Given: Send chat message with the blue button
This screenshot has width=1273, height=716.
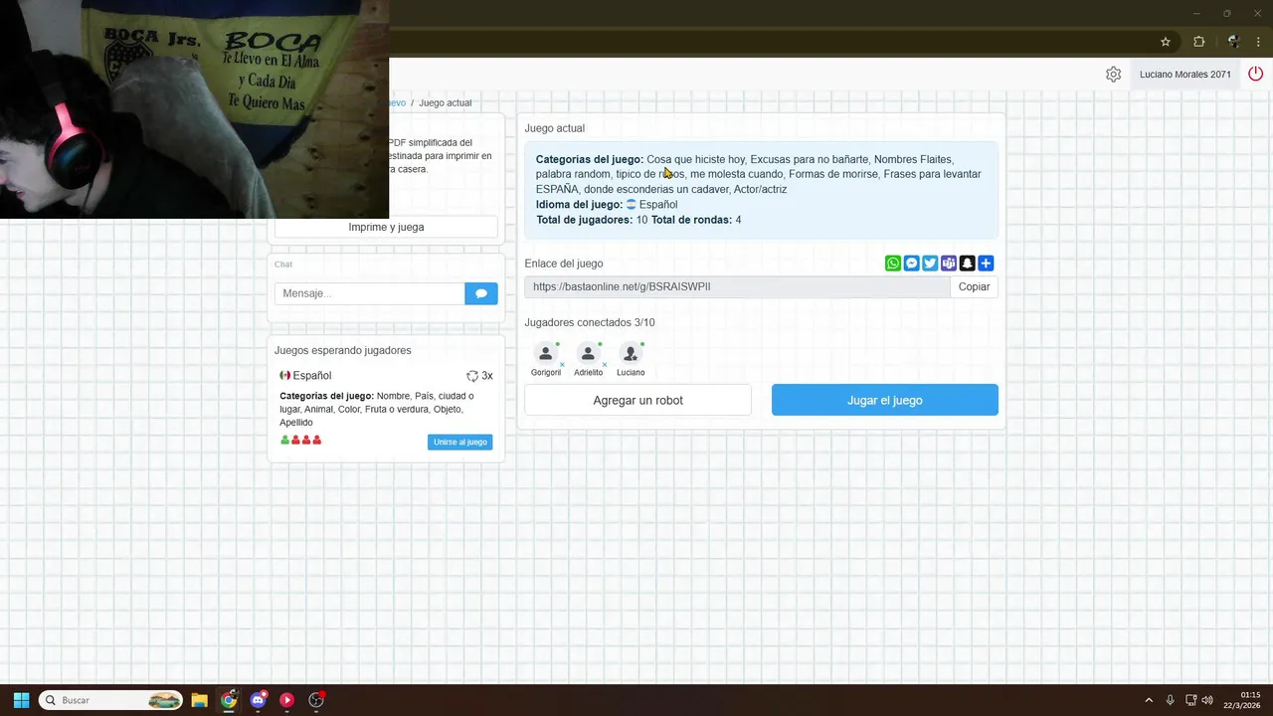Looking at the screenshot, I should click(481, 293).
